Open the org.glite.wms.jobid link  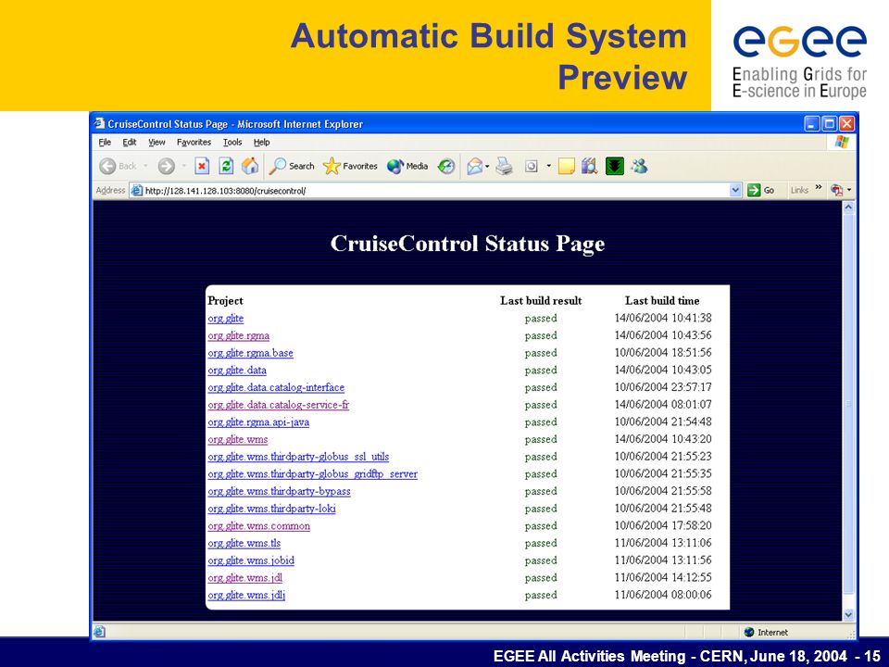click(251, 561)
